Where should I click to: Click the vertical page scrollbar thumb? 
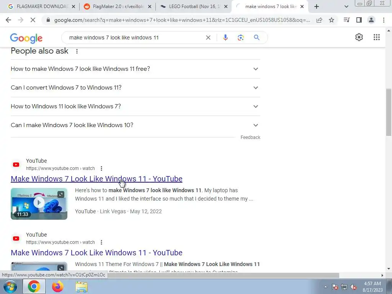point(389,112)
